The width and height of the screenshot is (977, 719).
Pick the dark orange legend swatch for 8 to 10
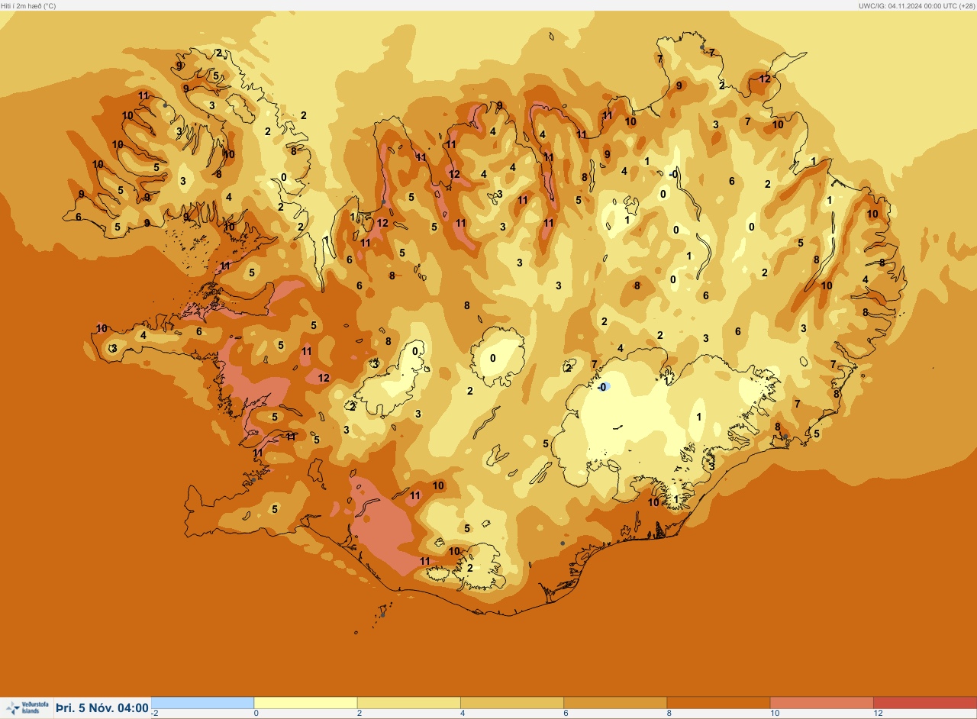717,702
